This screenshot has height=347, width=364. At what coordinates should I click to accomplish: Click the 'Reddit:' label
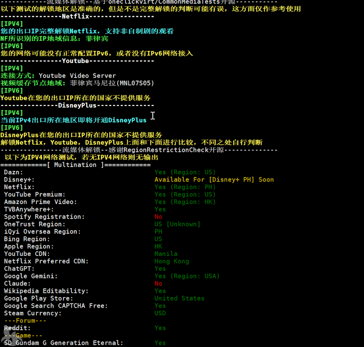pyautogui.click(x=17, y=328)
